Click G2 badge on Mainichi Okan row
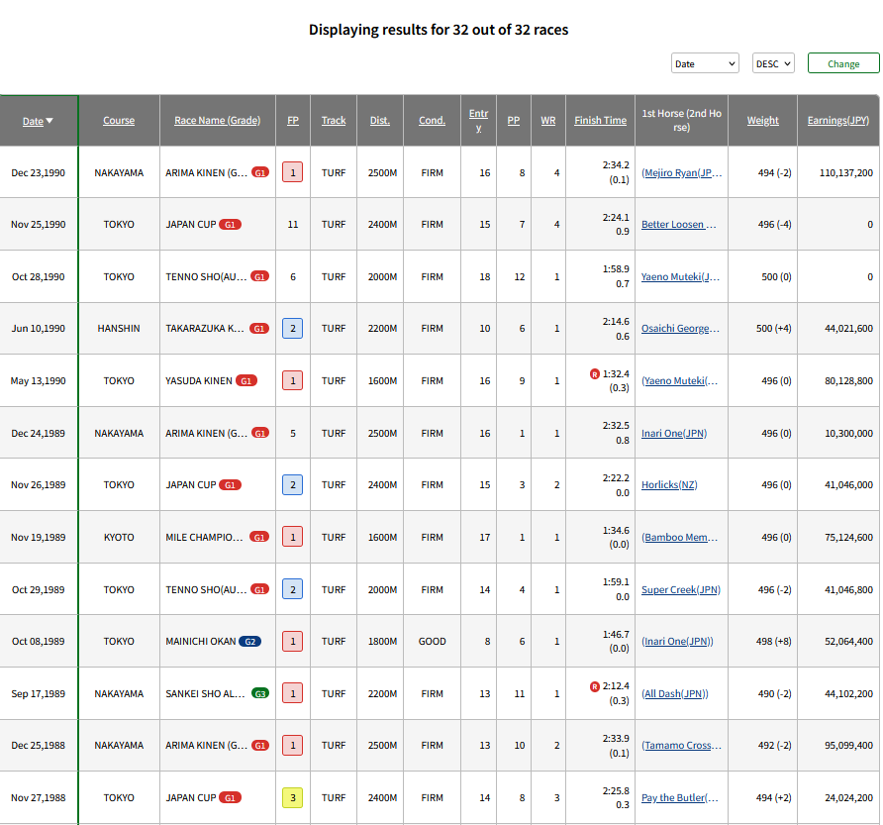 click(x=250, y=642)
